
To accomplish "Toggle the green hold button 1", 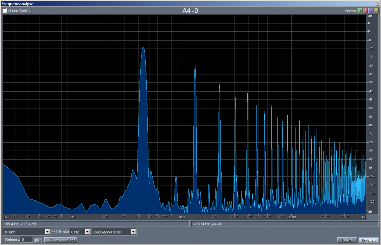I will point(359,10).
